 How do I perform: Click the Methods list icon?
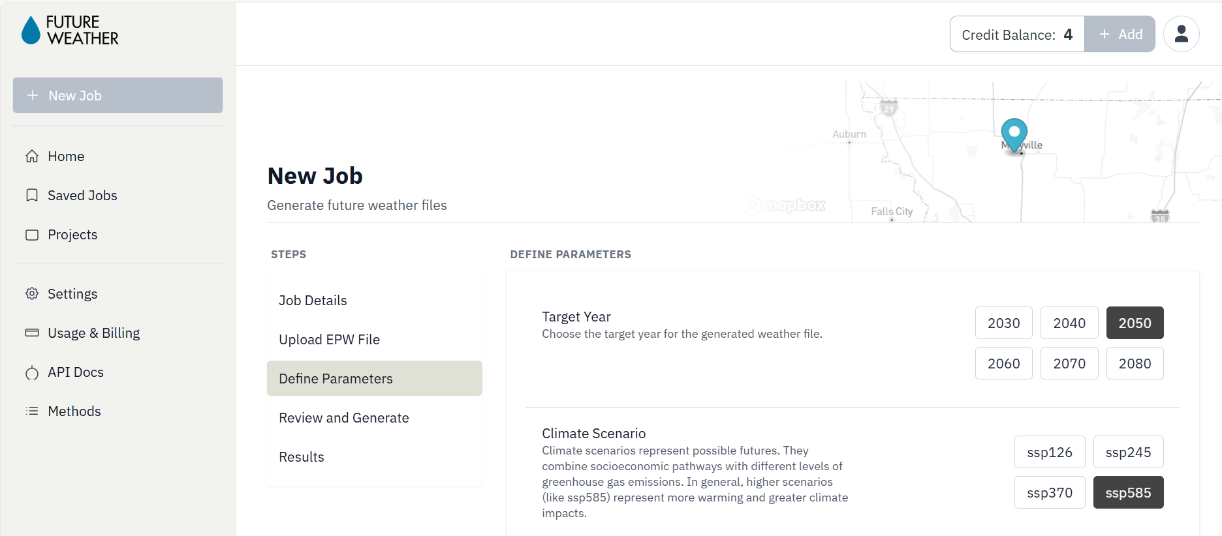[x=32, y=411]
